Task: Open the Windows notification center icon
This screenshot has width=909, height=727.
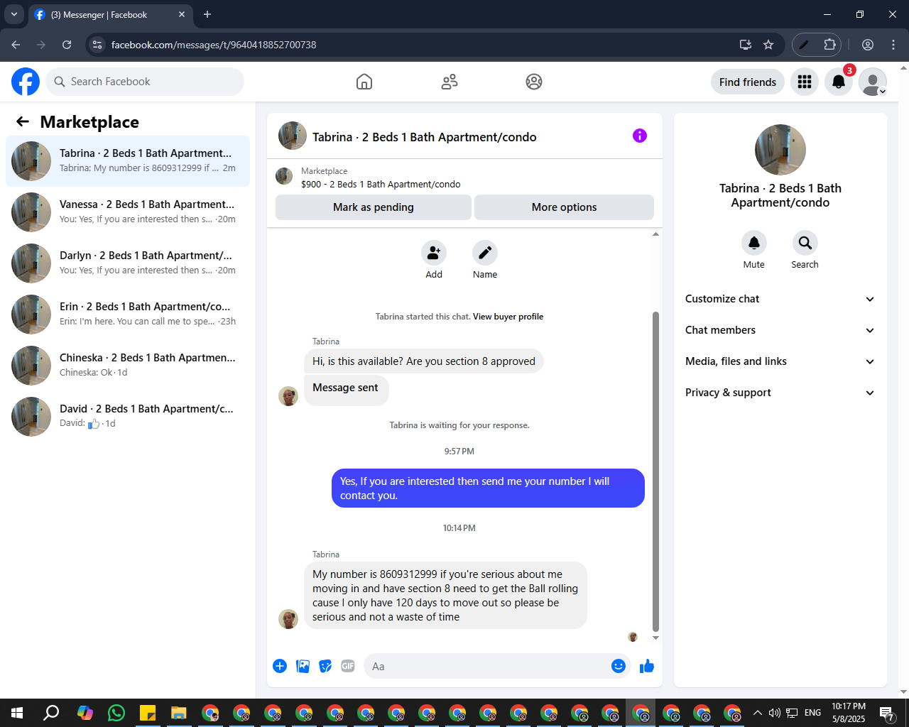Action: [887, 713]
